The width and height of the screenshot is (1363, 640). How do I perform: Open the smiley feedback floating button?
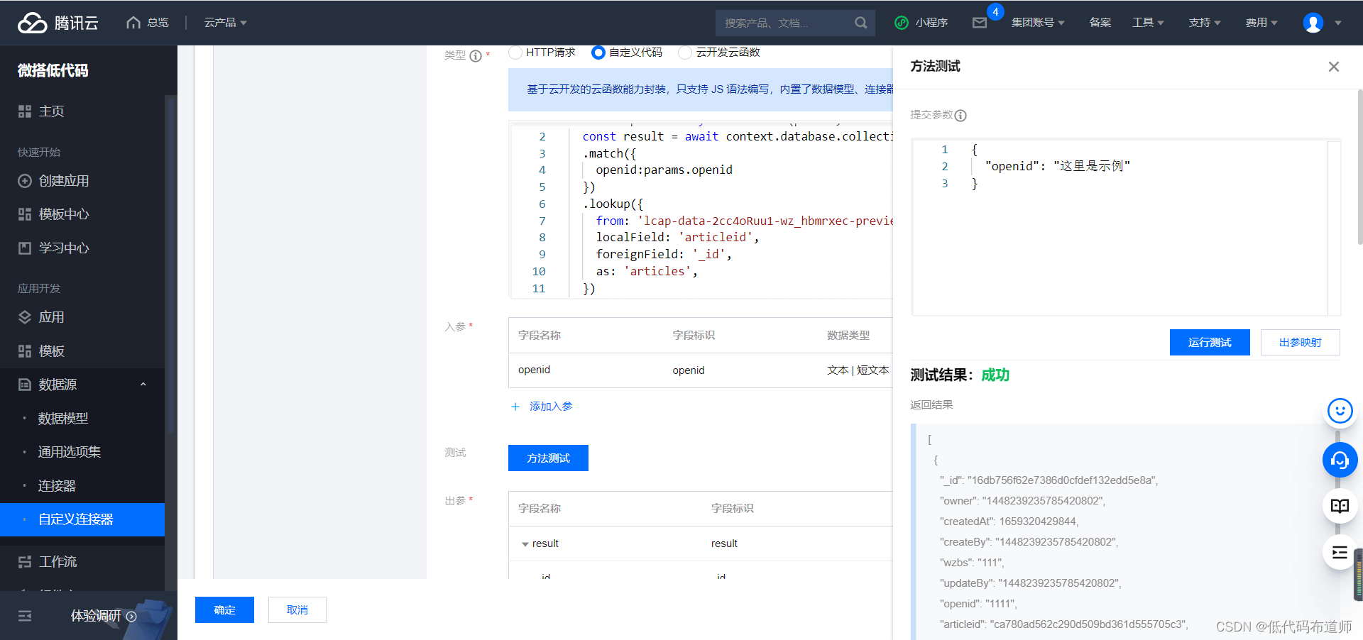(x=1340, y=411)
